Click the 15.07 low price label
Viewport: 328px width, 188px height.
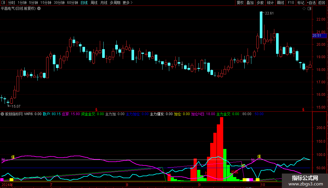[x=16, y=106]
